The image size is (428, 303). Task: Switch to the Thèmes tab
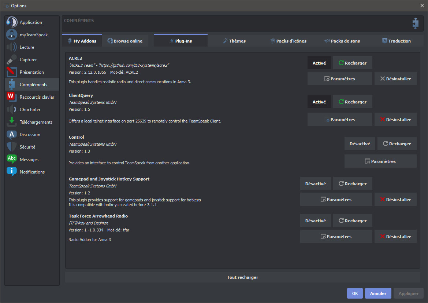point(234,41)
